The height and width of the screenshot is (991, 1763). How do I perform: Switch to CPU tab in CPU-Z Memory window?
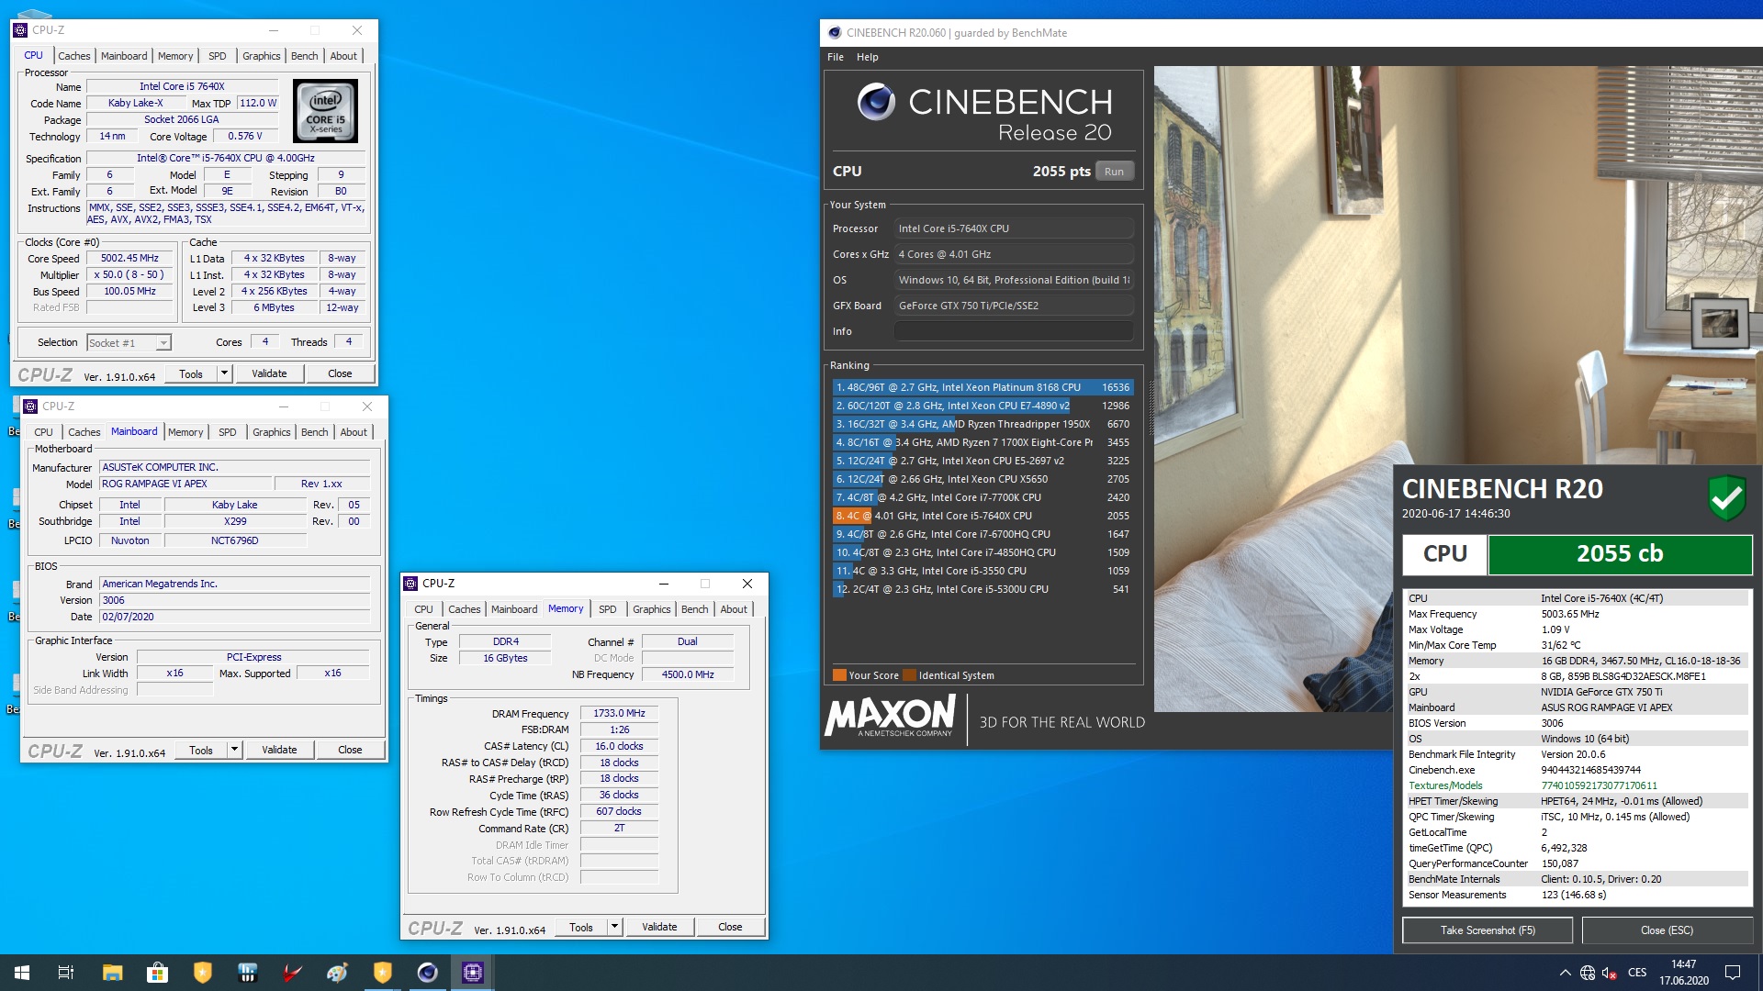tap(423, 609)
